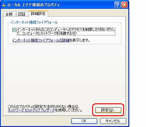Select the 詳細設定 tab
146x127 pixels.
[38, 14]
